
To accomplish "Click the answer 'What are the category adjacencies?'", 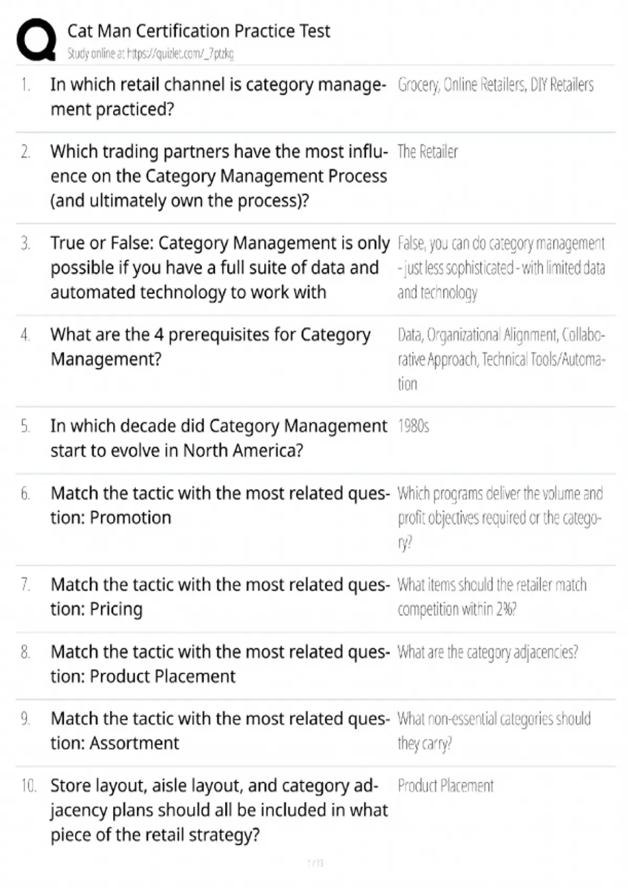I will (x=487, y=652).
